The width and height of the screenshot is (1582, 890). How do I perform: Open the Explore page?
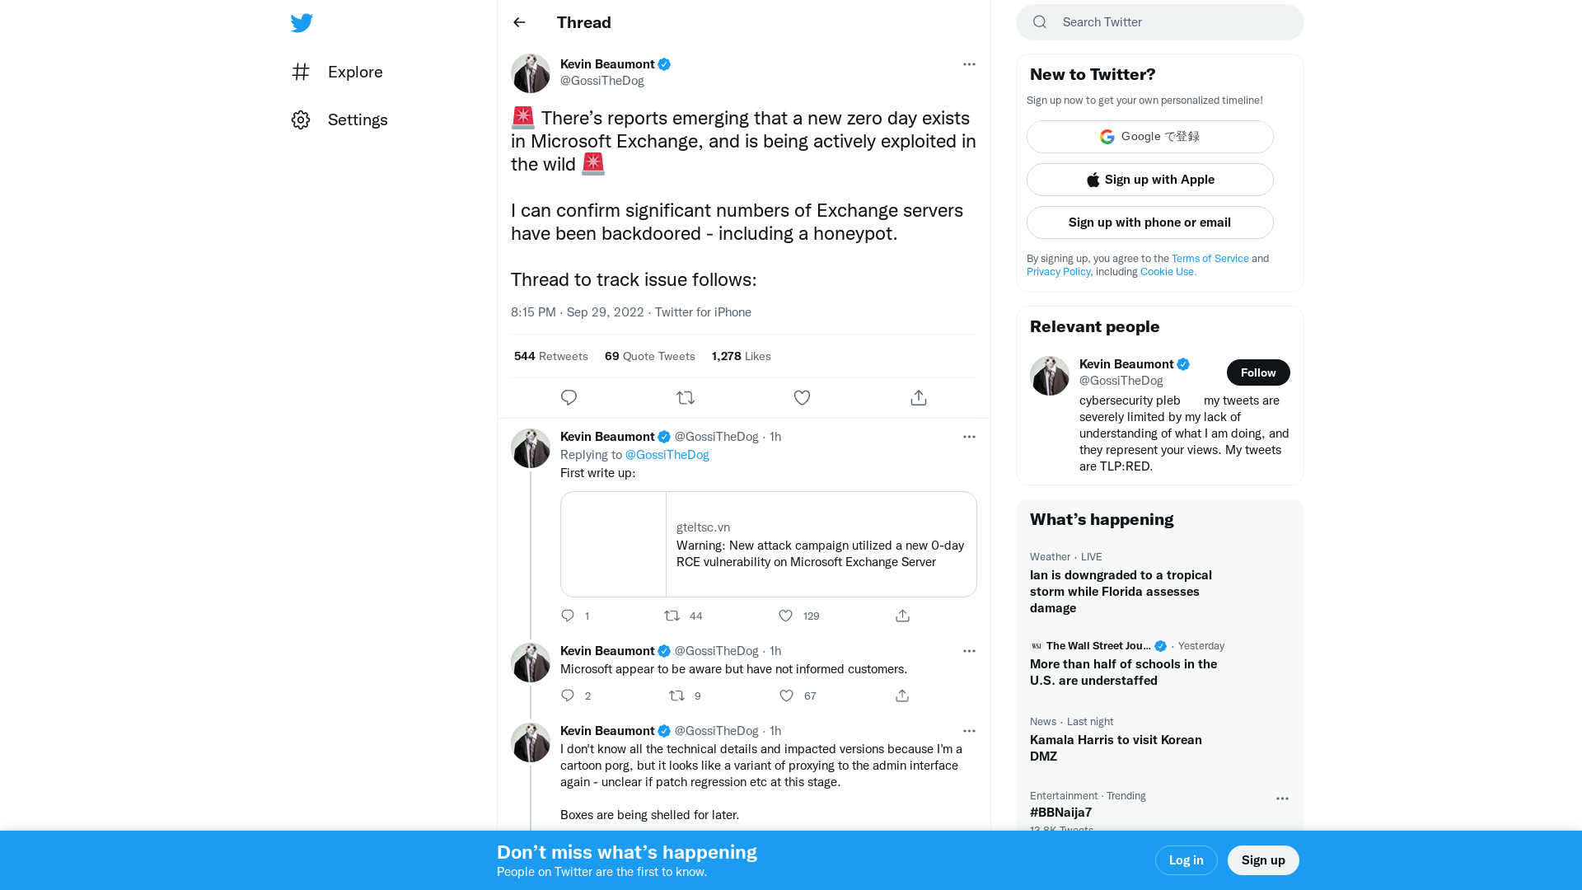tap(354, 72)
